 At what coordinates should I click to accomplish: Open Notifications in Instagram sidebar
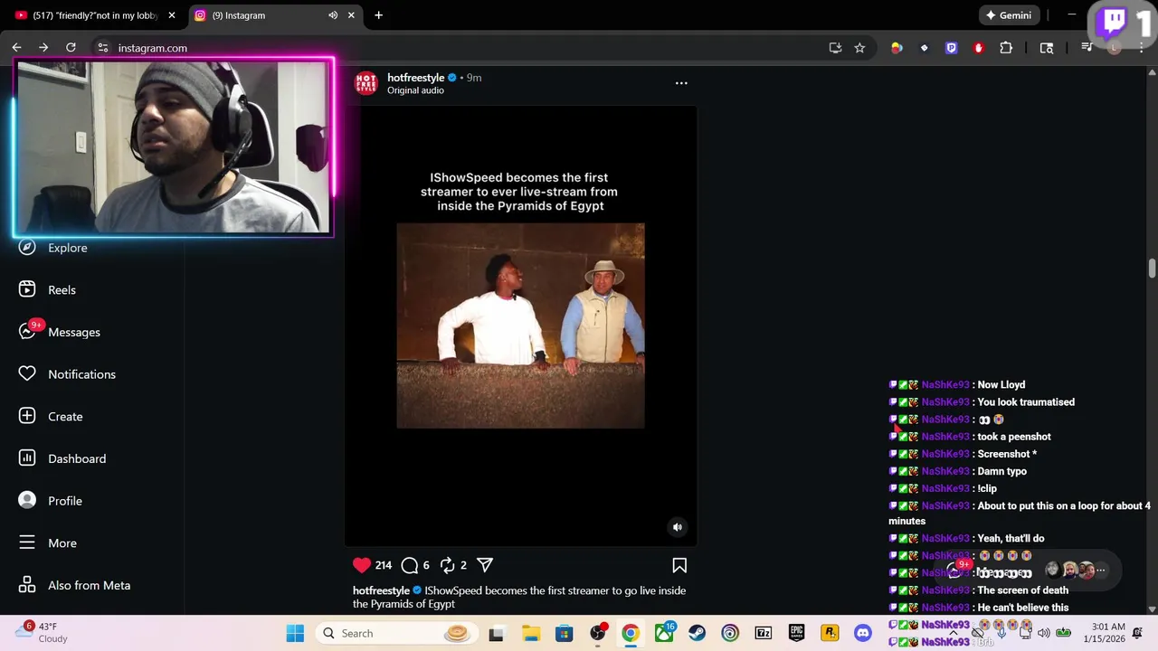pos(67,374)
